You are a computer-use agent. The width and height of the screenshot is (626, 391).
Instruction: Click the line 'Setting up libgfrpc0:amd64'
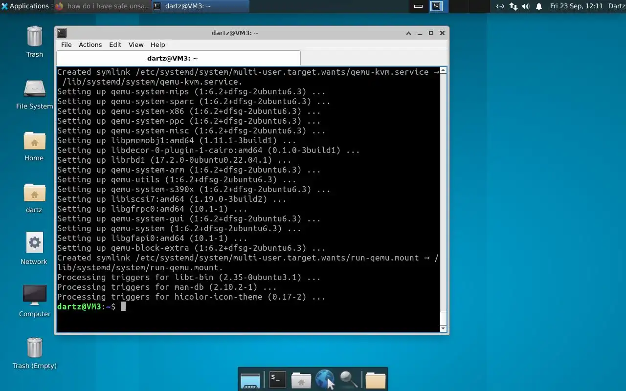click(x=152, y=209)
